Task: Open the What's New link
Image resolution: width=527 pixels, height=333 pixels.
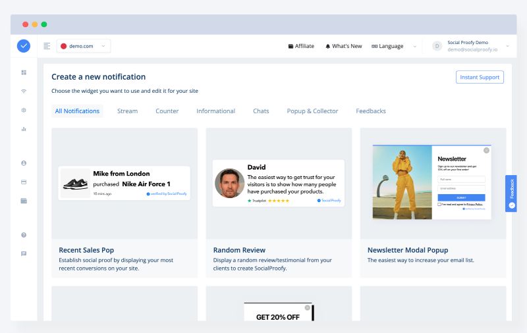Action: (343, 46)
